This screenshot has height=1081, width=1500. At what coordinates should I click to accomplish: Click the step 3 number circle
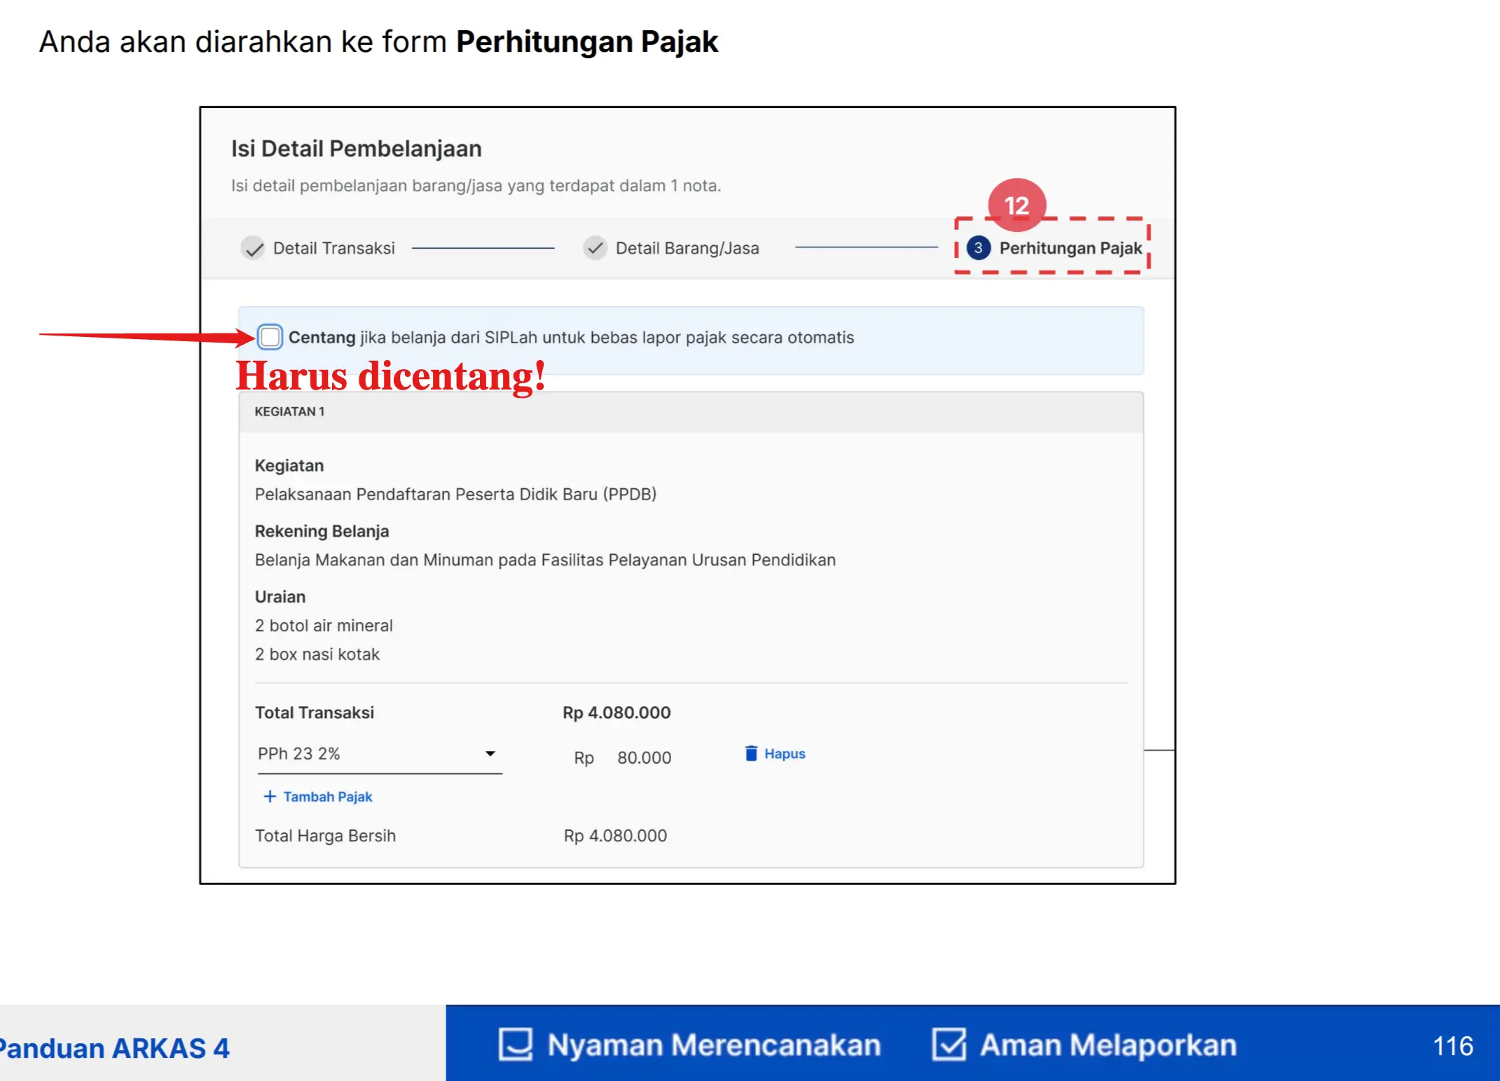[978, 248]
